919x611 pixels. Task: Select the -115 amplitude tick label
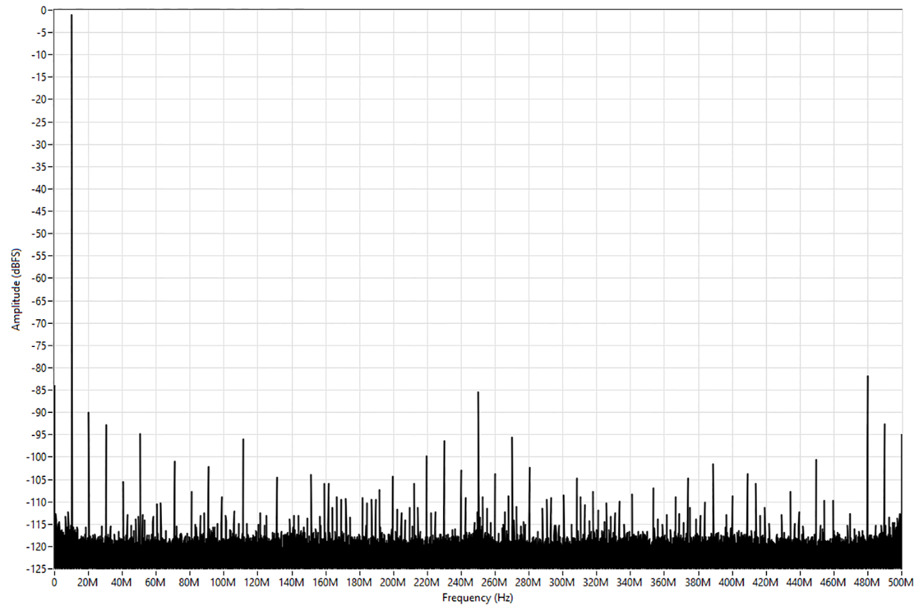click(x=37, y=524)
